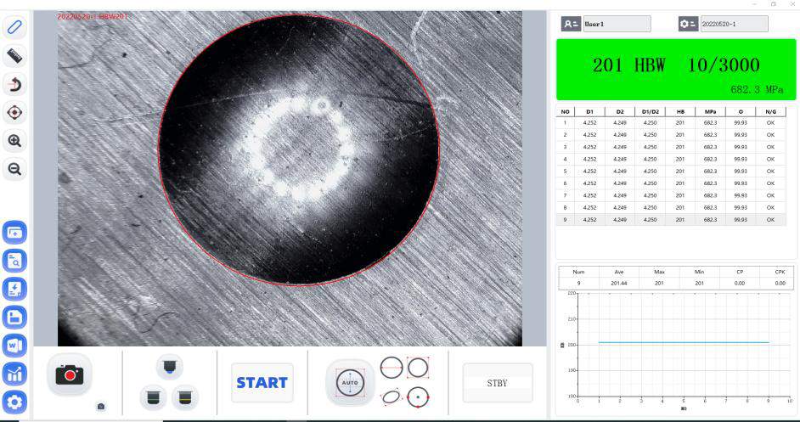Zoom in on the indentation image
The width and height of the screenshot is (800, 422).
click(14, 141)
